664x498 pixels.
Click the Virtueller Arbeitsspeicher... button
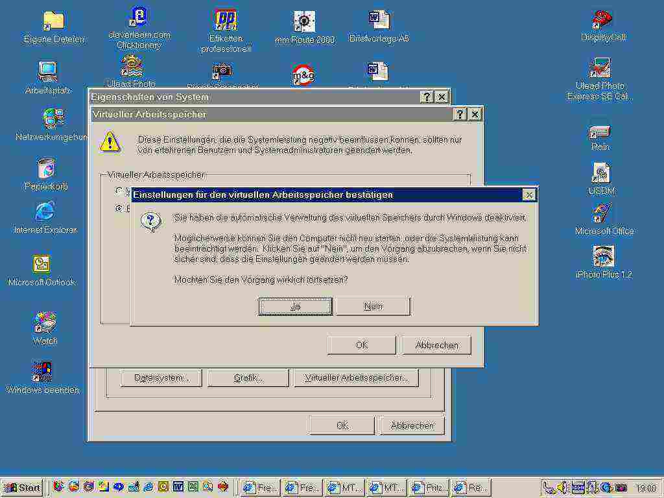357,378
